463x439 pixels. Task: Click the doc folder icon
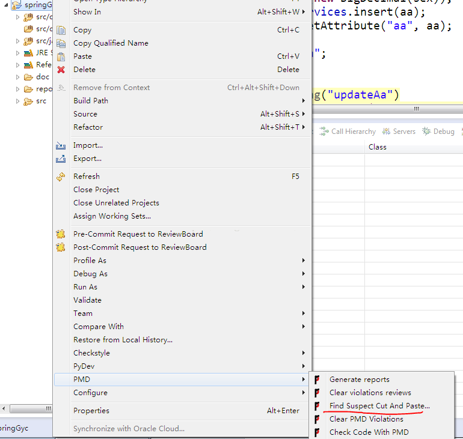[28, 77]
